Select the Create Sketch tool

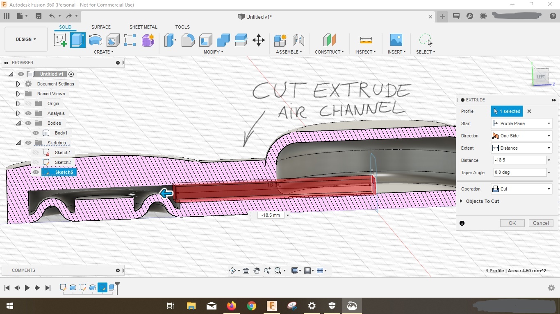pos(60,40)
